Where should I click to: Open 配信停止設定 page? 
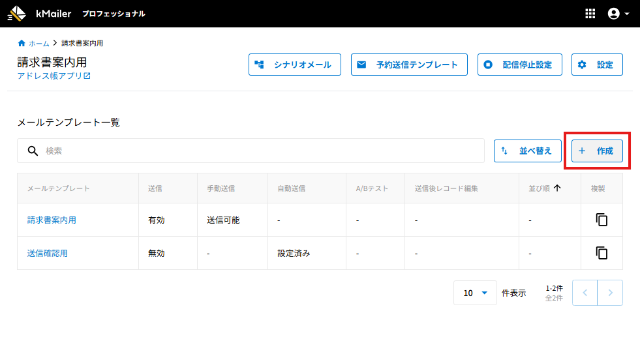tap(519, 65)
